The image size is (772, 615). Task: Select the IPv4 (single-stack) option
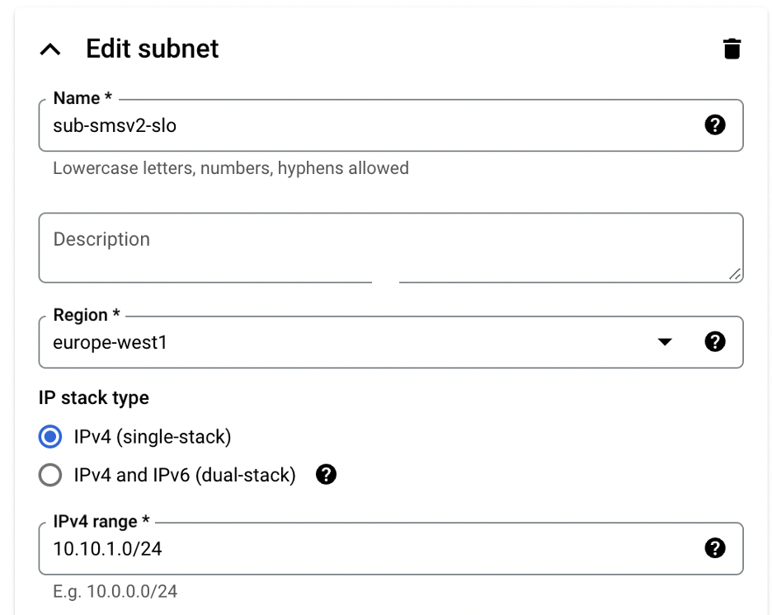pos(50,437)
